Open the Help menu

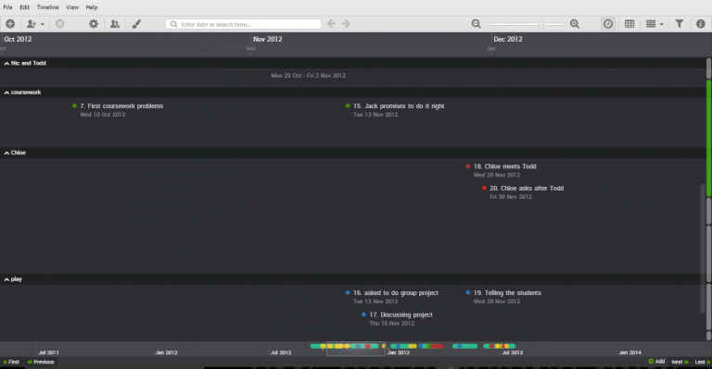(x=92, y=7)
